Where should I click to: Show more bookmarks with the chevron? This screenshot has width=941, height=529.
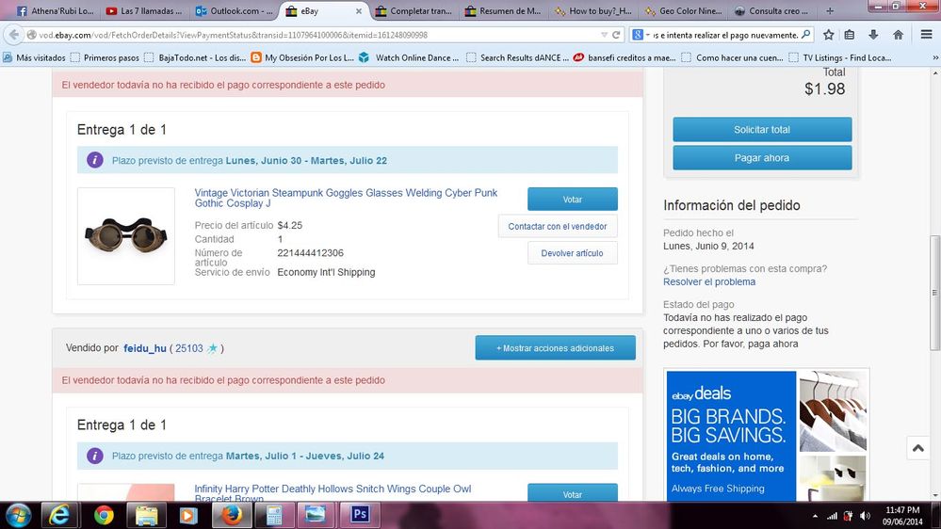(934, 57)
